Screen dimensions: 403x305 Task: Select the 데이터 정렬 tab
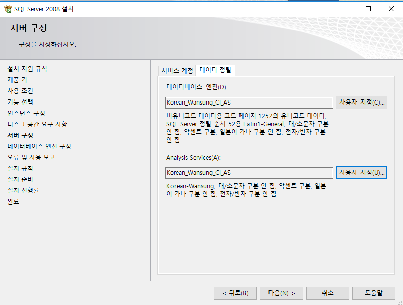click(x=215, y=70)
